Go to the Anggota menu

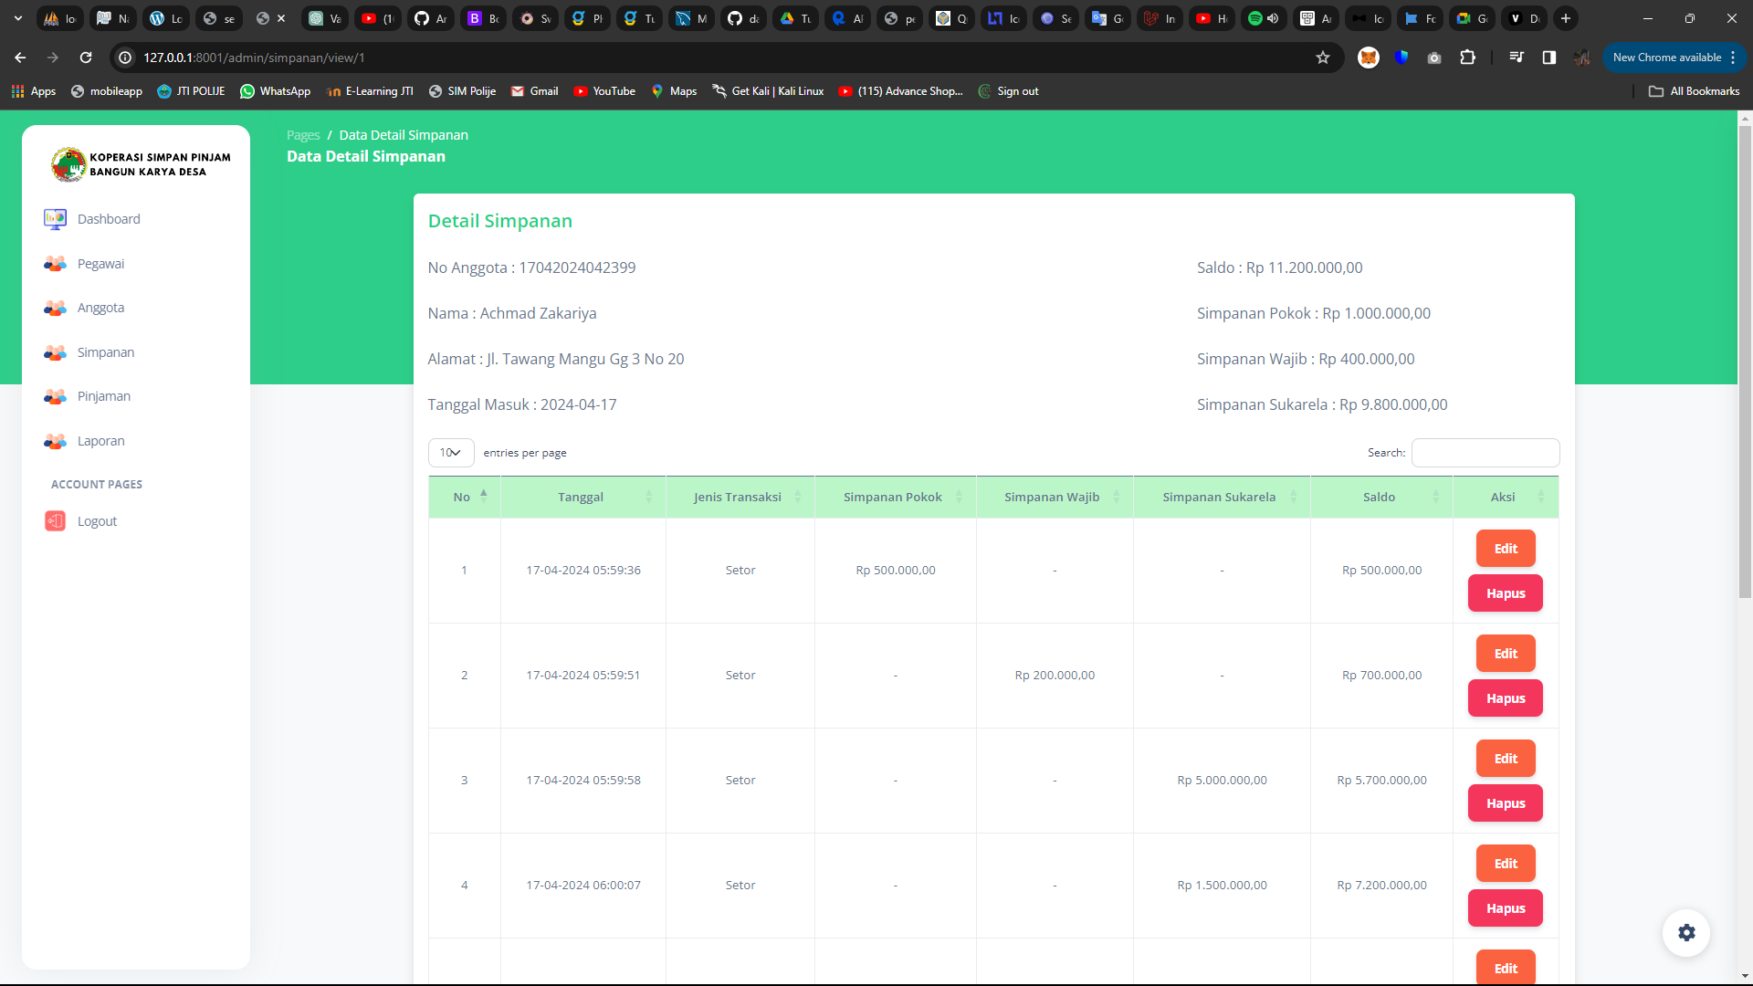click(100, 308)
